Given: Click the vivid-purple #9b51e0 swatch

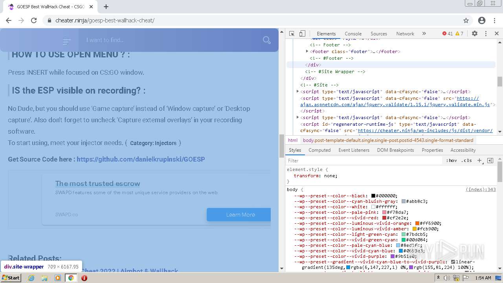Looking at the screenshot, I should [393, 256].
